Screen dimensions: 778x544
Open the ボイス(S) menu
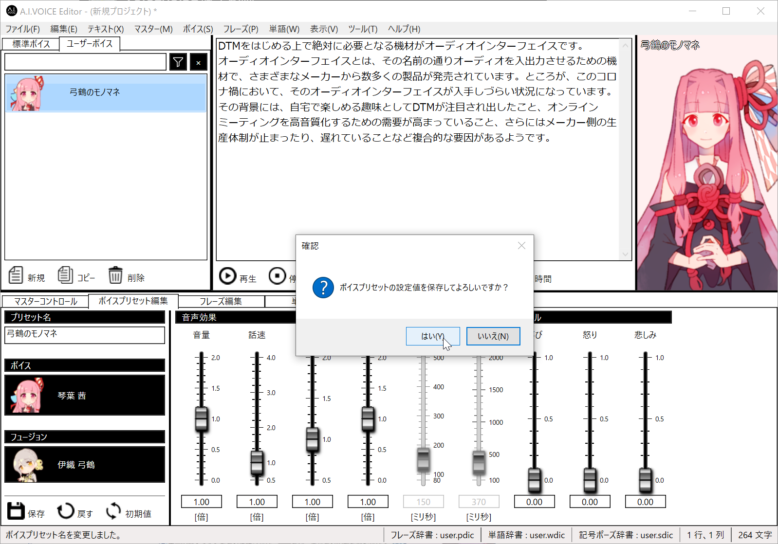(x=198, y=29)
